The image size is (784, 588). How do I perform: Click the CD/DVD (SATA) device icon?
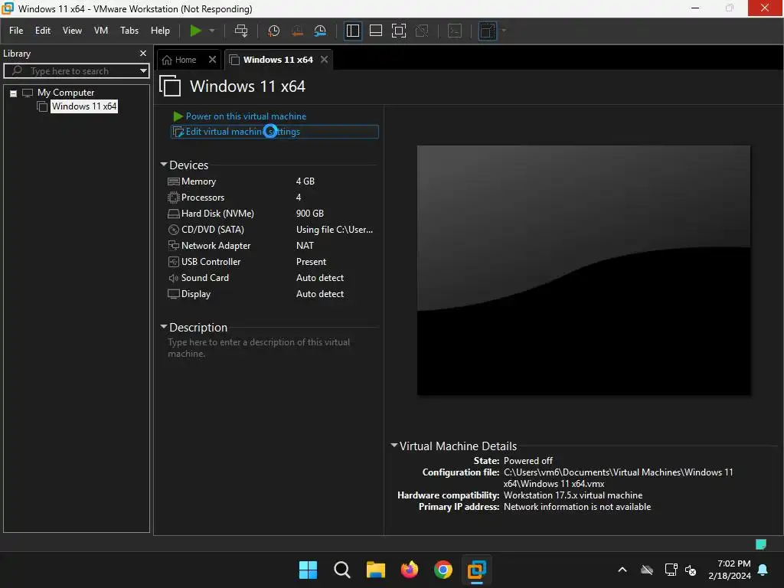(174, 230)
